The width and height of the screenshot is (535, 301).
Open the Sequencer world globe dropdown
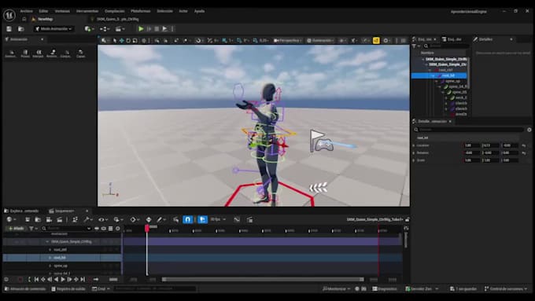tap(11, 220)
